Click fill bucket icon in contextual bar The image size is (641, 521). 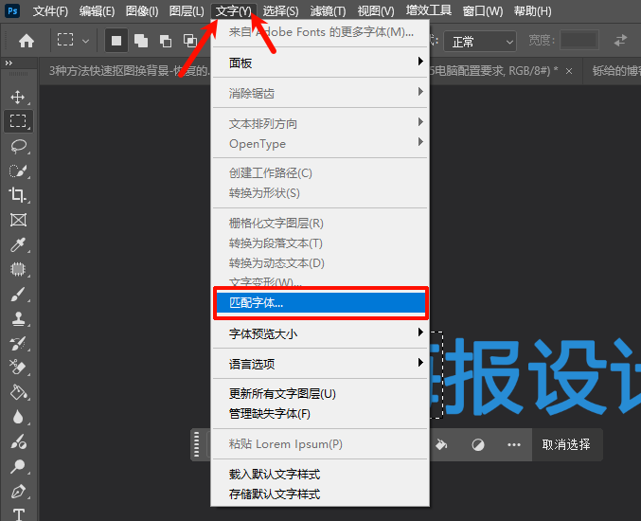tap(441, 444)
